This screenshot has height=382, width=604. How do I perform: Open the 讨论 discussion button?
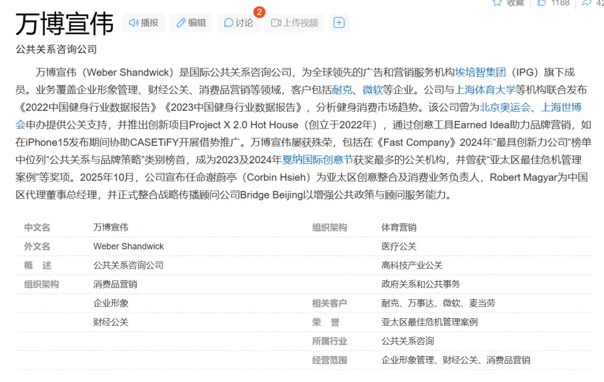(x=238, y=23)
